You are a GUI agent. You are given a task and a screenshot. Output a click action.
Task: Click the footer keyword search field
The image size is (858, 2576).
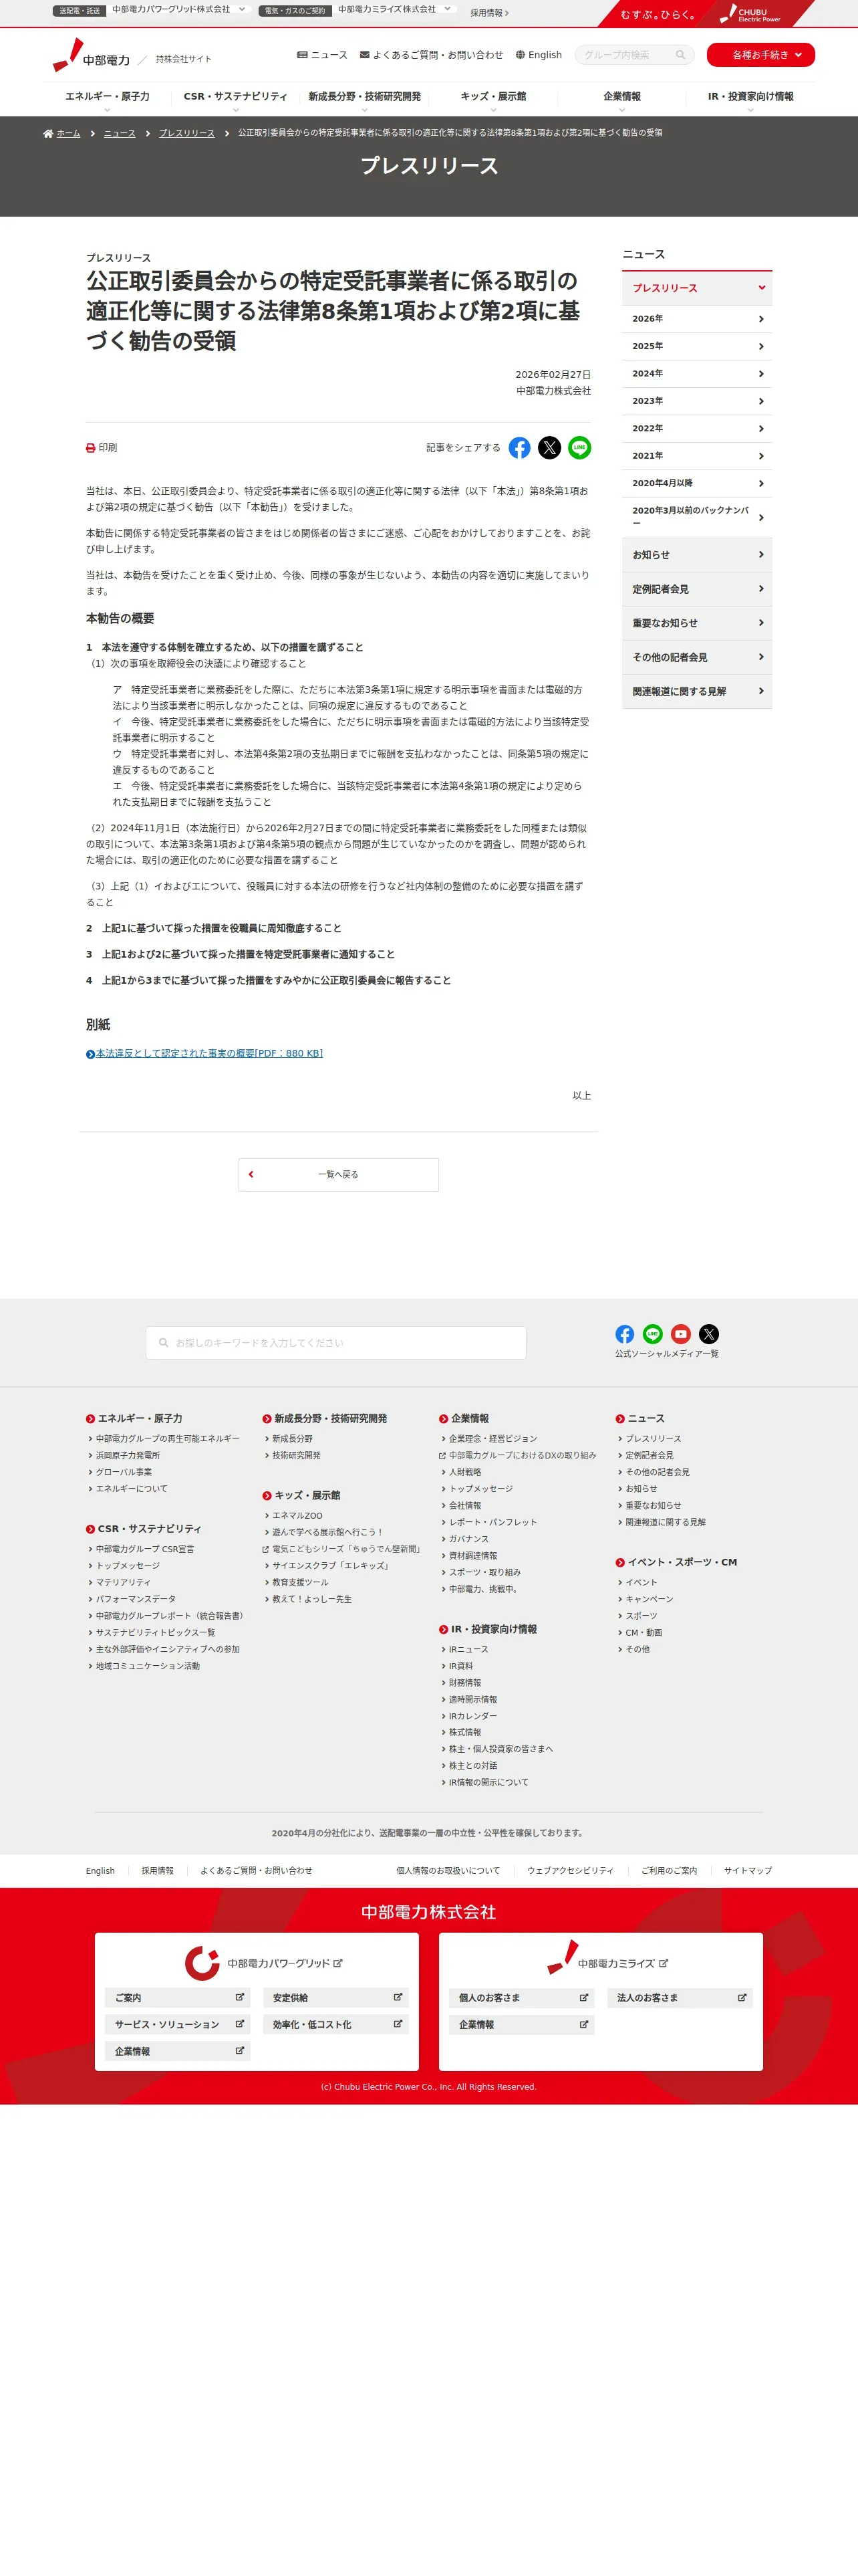pos(335,1343)
